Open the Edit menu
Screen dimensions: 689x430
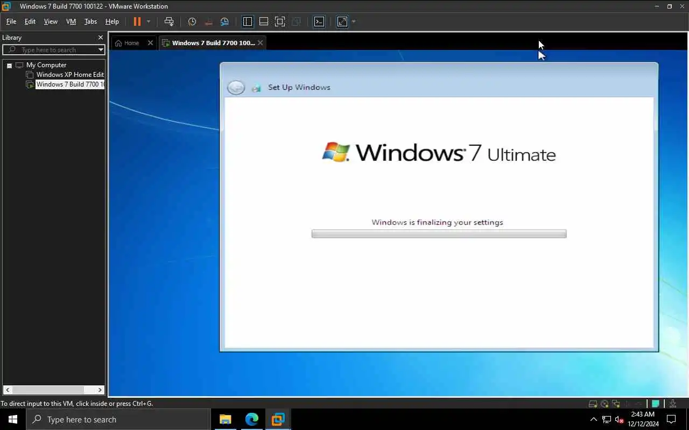[x=30, y=21]
